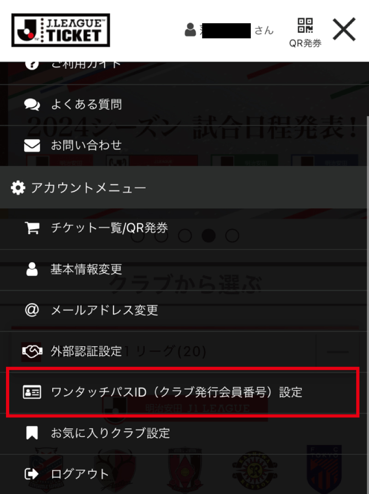Click the J.League Ticket logo
Screen dimensions: 369x494
click(61, 30)
